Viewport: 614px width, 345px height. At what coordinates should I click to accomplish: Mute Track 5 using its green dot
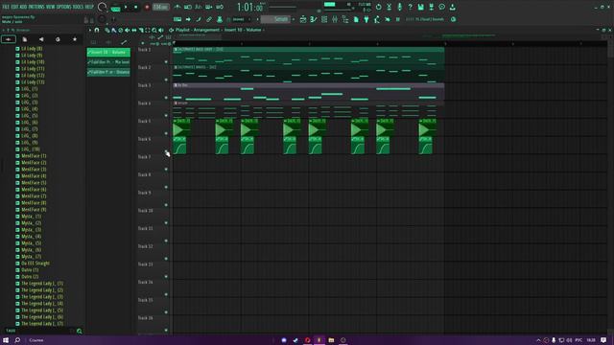pos(166,133)
